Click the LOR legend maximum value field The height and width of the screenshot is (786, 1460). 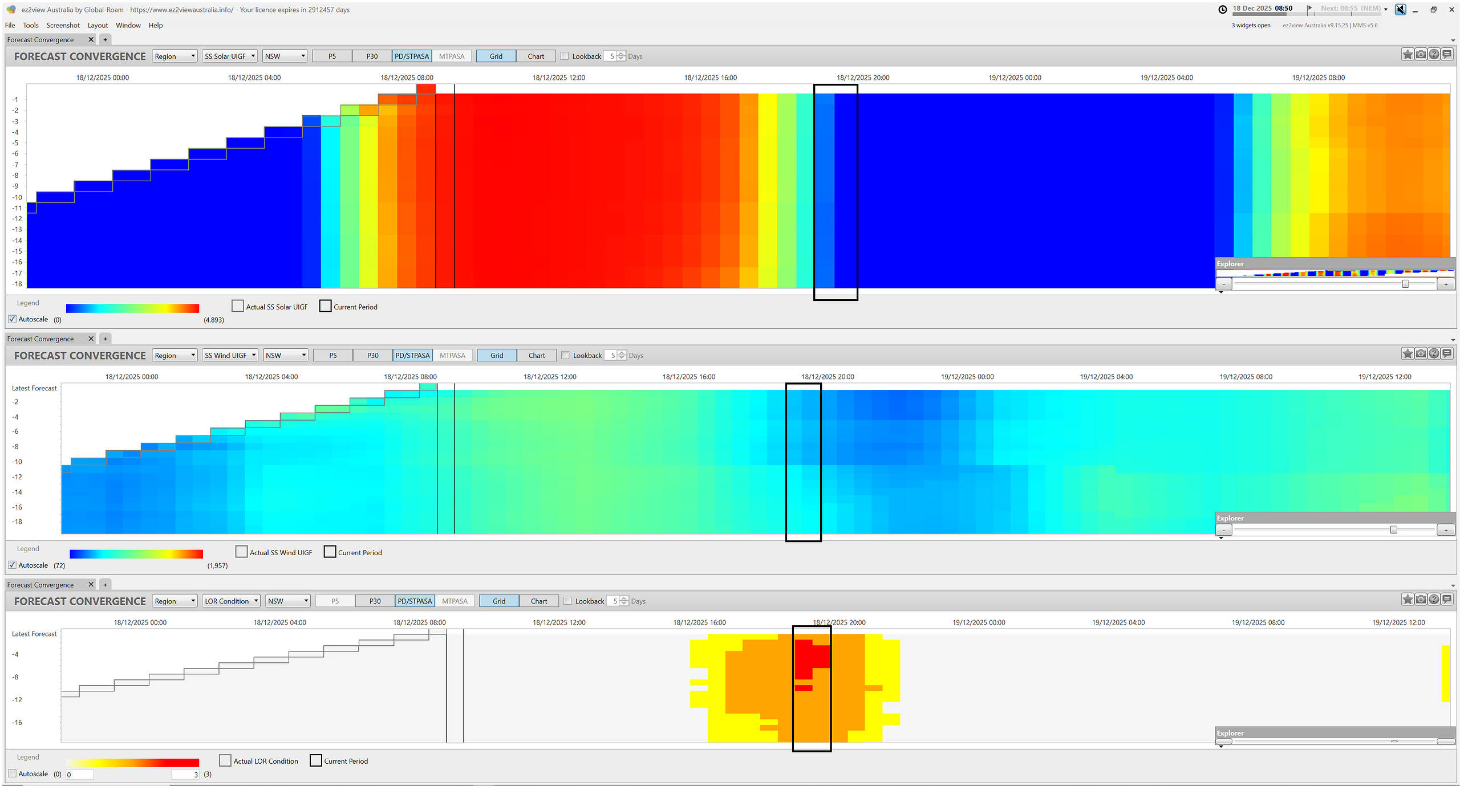pyautogui.click(x=185, y=774)
